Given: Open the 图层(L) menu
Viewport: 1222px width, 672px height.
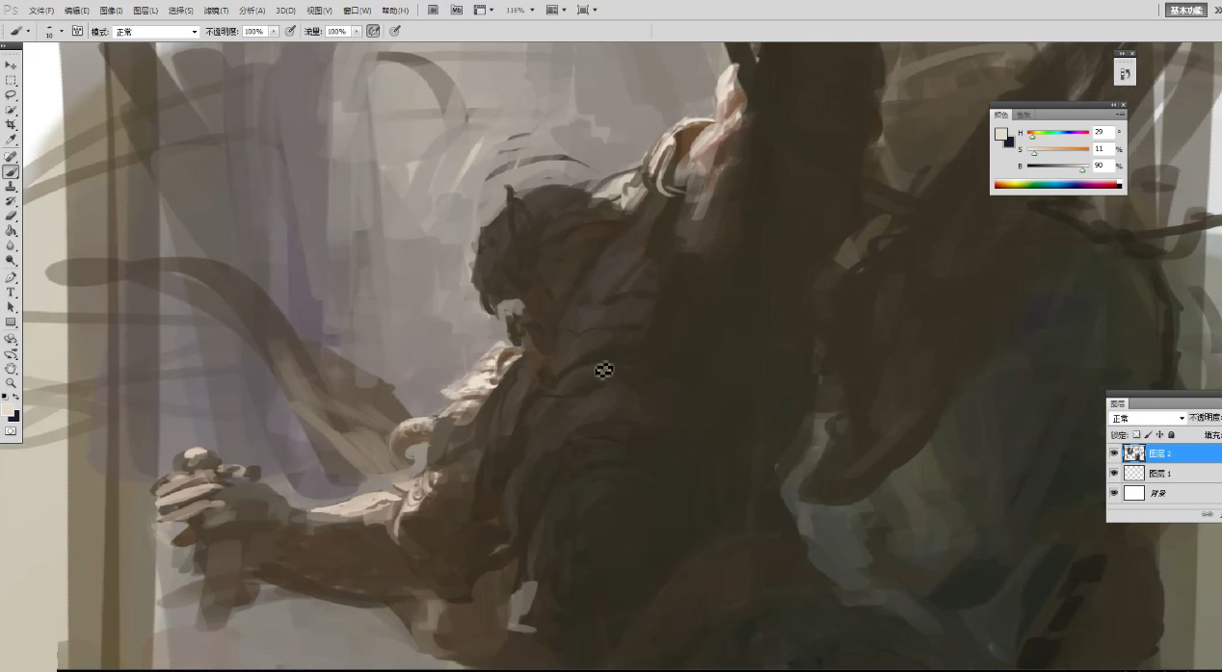Looking at the screenshot, I should click(146, 11).
